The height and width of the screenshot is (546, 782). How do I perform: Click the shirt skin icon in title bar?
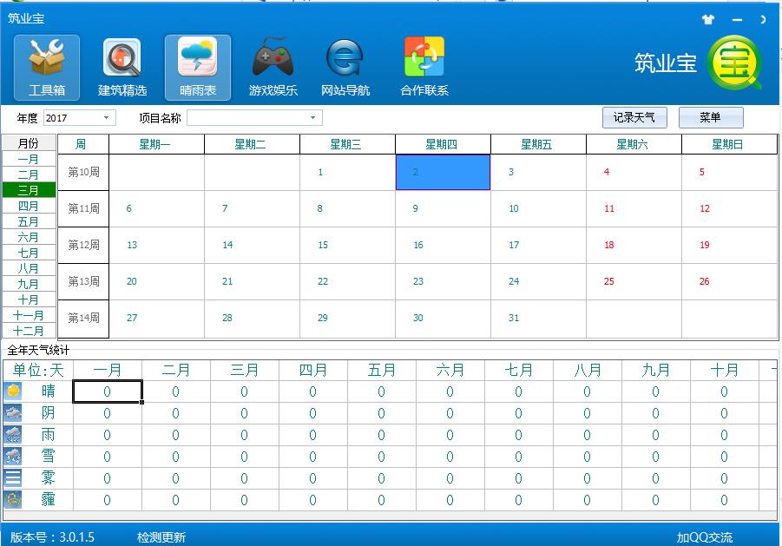click(708, 19)
